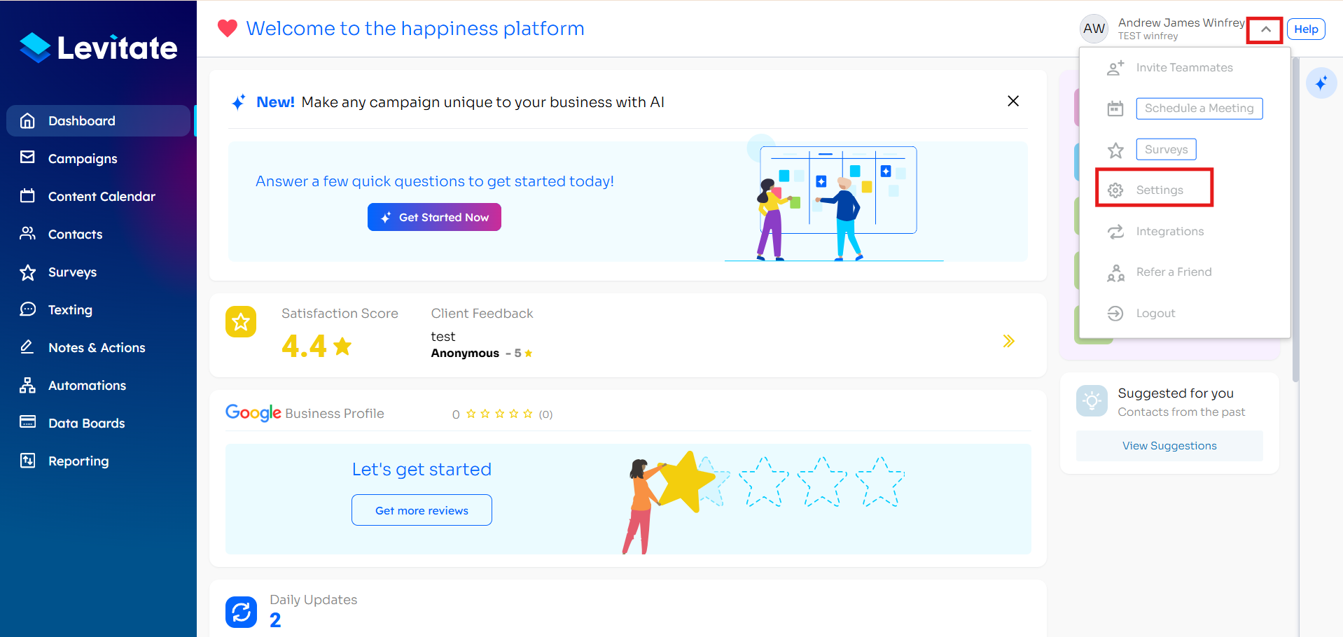Select Invite Teammates menu item
This screenshot has width=1343, height=637.
click(x=1185, y=68)
